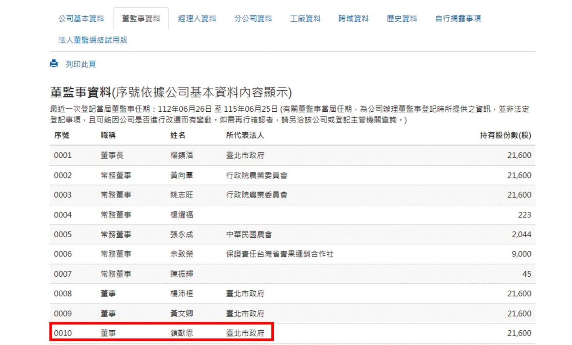Click 21,600 shares in row 0001

tap(519, 155)
